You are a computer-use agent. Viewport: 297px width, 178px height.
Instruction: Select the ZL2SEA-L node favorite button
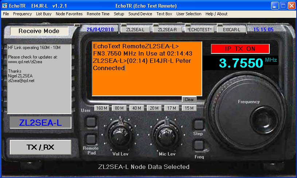[135, 30]
